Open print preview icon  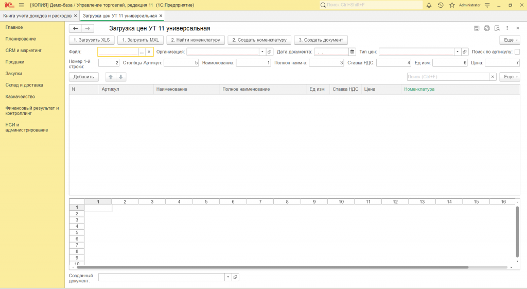(x=497, y=28)
